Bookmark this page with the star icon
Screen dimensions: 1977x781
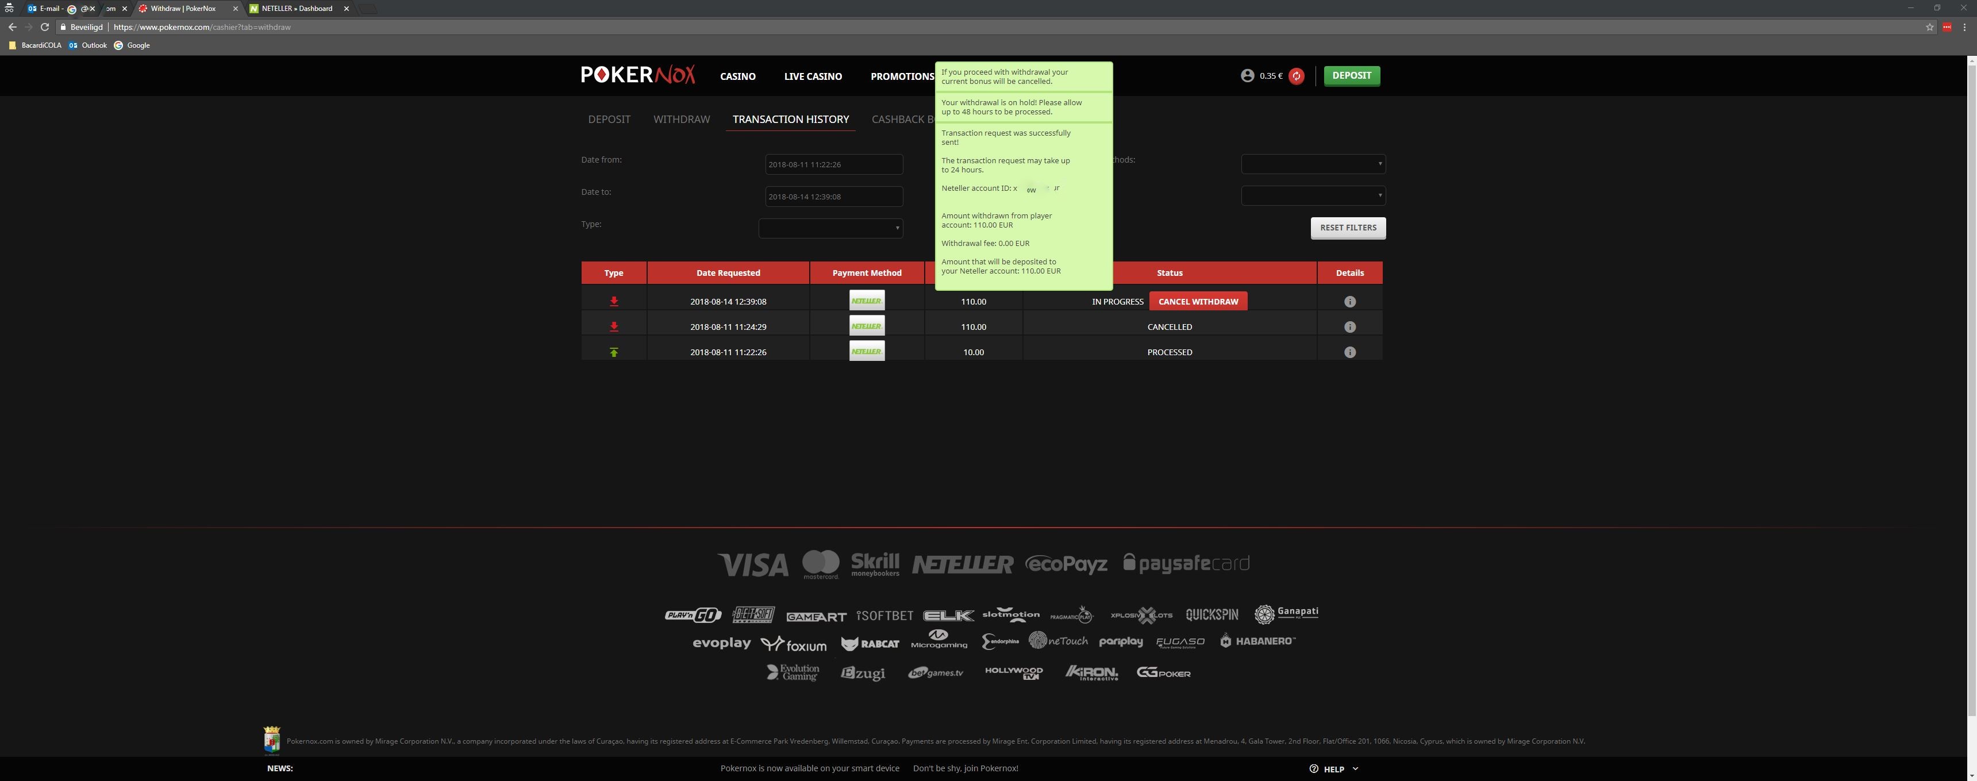[x=1929, y=27]
